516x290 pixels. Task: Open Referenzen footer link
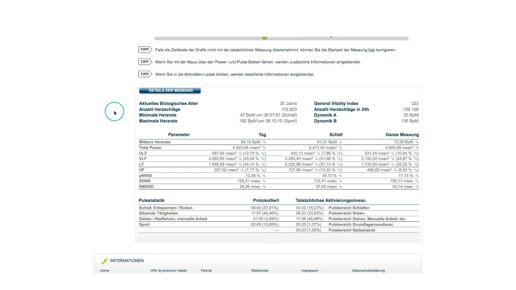tap(260, 271)
